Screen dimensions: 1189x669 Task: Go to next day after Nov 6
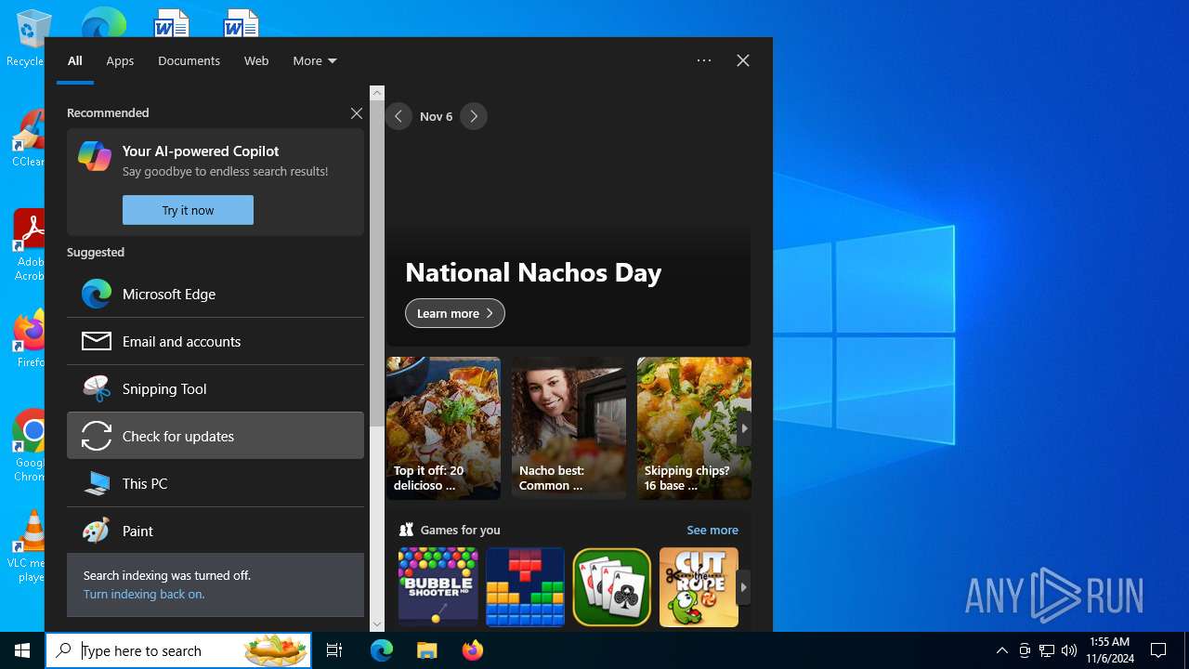tap(474, 116)
